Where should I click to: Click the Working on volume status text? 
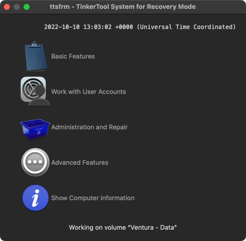pos(123,228)
